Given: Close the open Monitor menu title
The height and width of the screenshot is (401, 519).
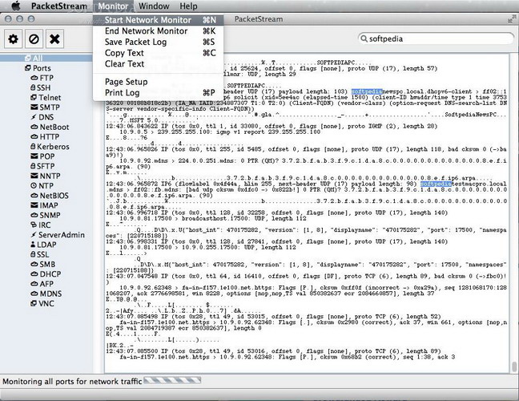Looking at the screenshot, I should pyautogui.click(x=113, y=6).
